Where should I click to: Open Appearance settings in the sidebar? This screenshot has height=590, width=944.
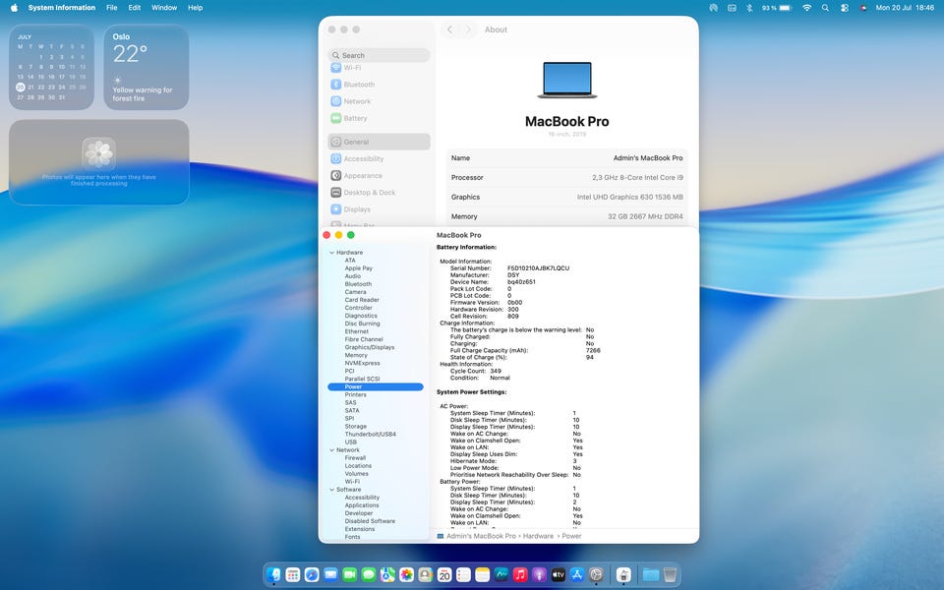363,176
